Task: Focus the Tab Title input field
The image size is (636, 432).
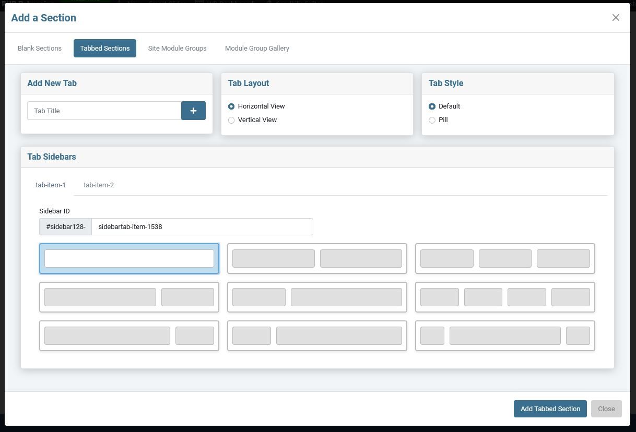Action: click(104, 111)
